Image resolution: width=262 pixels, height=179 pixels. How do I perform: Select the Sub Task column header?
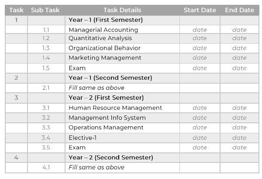(x=45, y=10)
